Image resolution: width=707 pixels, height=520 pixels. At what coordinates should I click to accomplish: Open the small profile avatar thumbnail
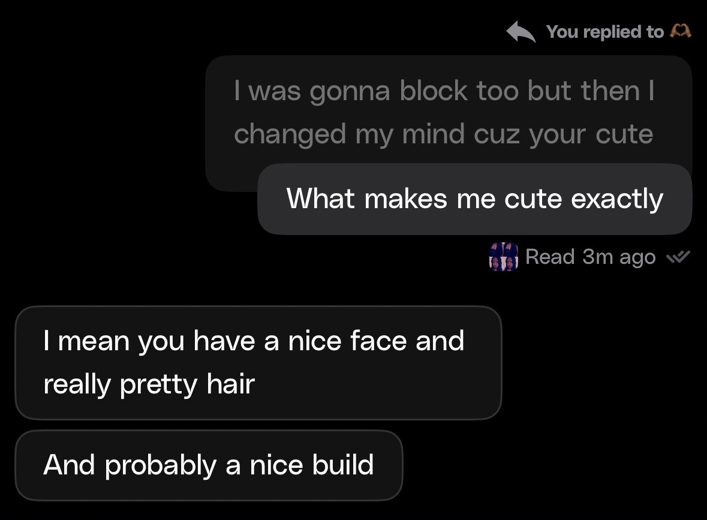(x=503, y=257)
